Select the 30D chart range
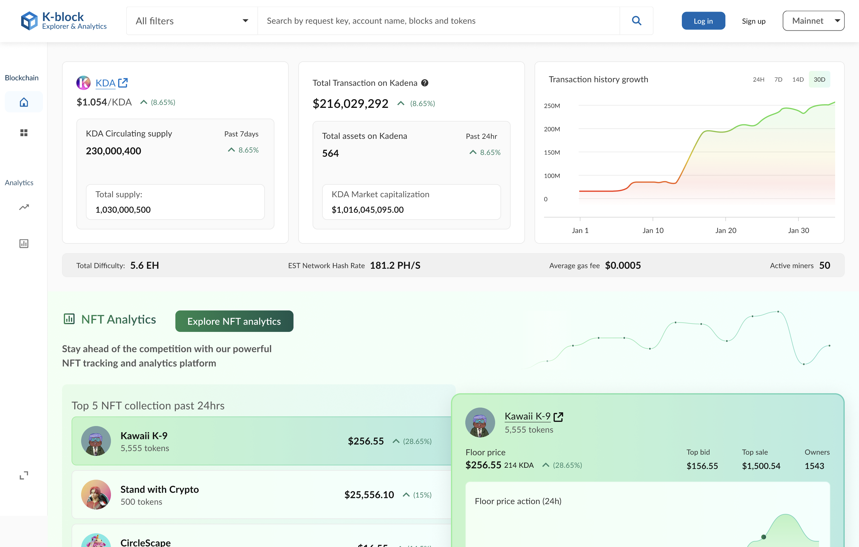859x547 pixels. coord(819,80)
